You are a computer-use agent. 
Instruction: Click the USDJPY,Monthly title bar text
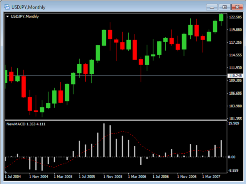(x=28, y=7)
